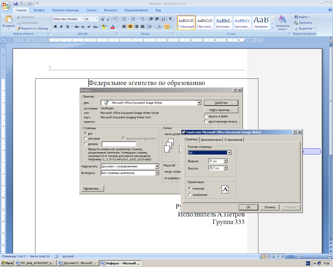
Task: Open Дополнительно tab in properties dialog
Action: tap(211, 140)
